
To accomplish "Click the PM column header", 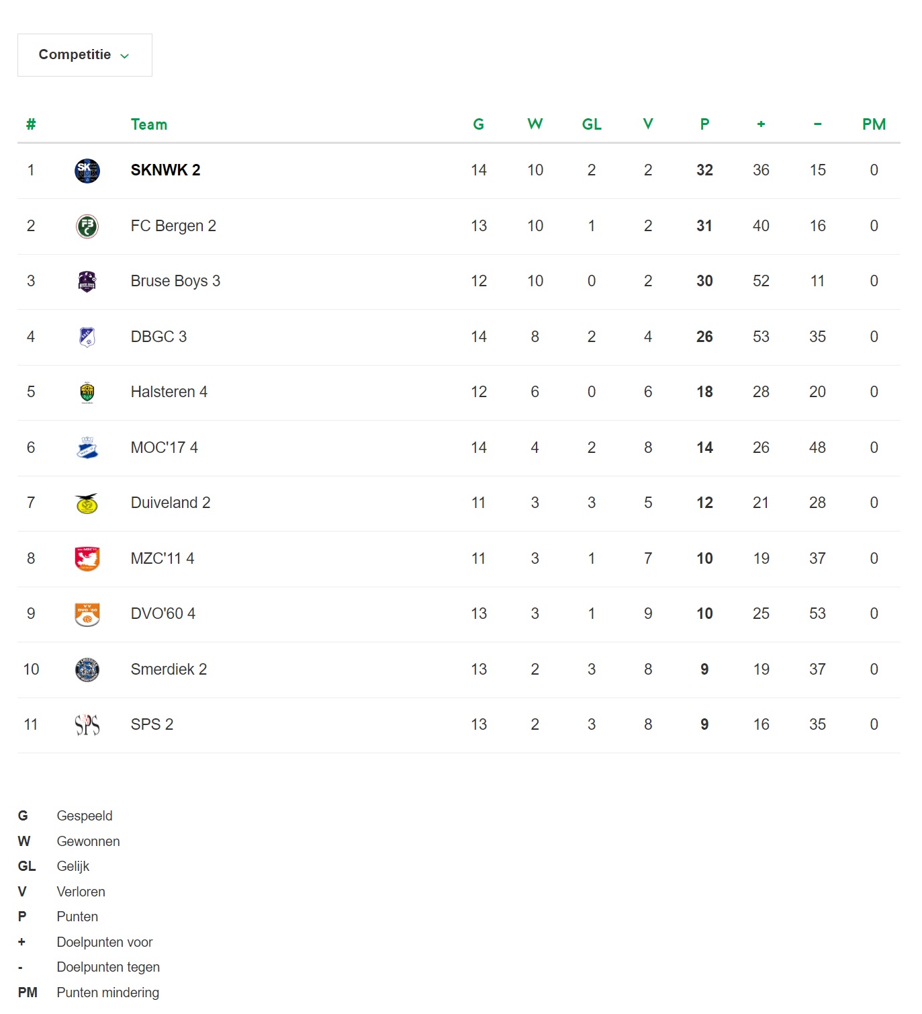I will [x=874, y=125].
